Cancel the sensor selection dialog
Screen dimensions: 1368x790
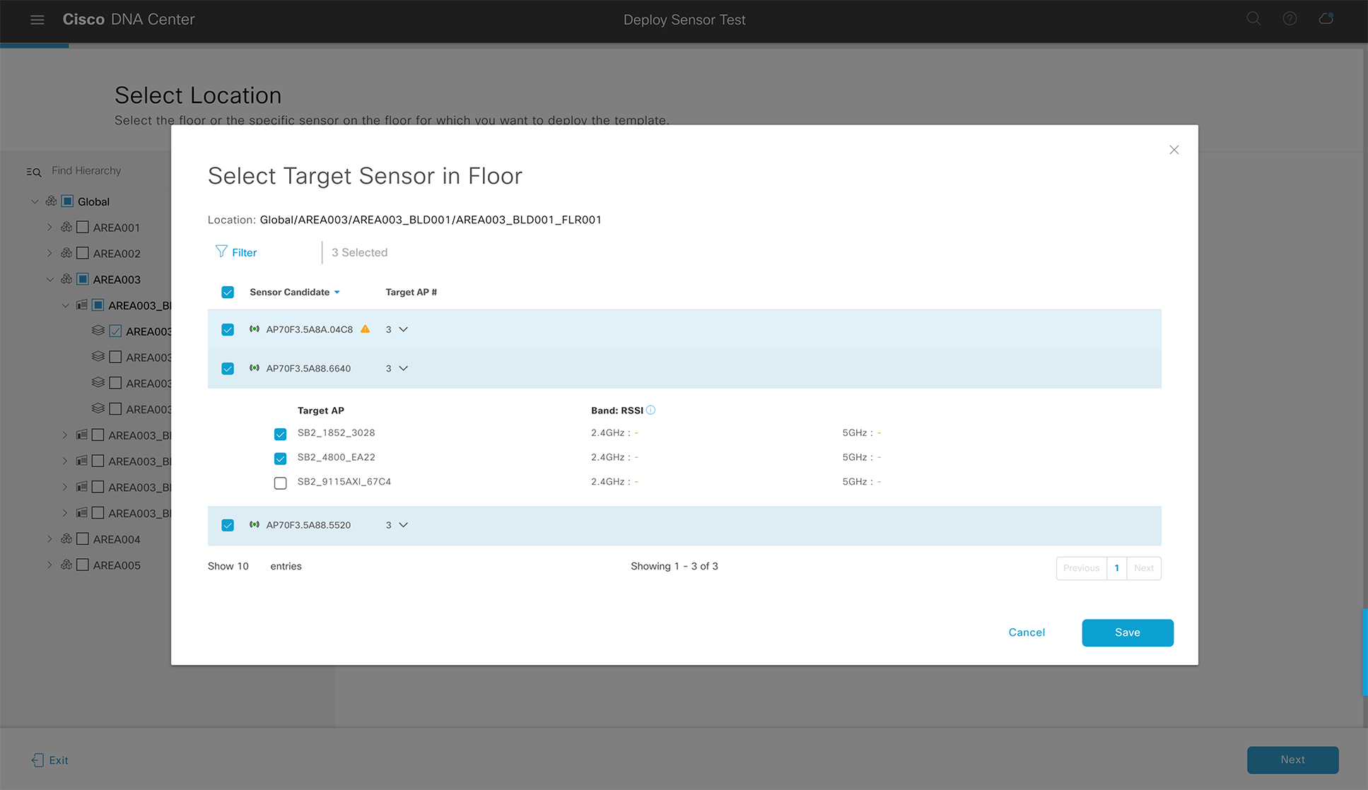pyautogui.click(x=1027, y=632)
